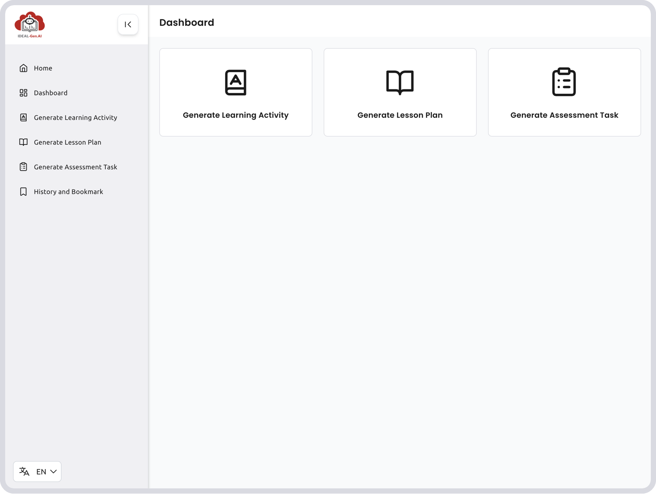Click the Assessment Task clipboard icon in sidebar
Image resolution: width=656 pixels, height=494 pixels.
(x=23, y=167)
